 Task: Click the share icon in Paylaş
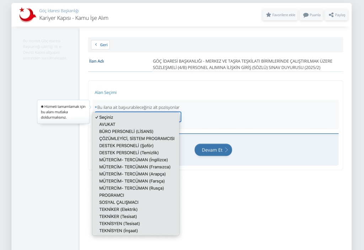[x=331, y=15]
